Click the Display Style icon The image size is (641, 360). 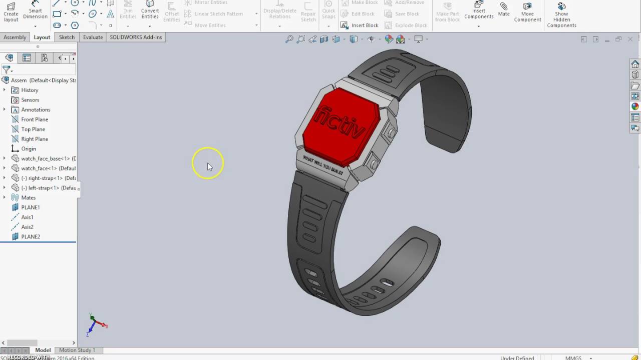354,39
